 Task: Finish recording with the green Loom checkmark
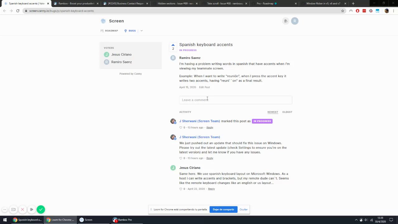[41, 209]
